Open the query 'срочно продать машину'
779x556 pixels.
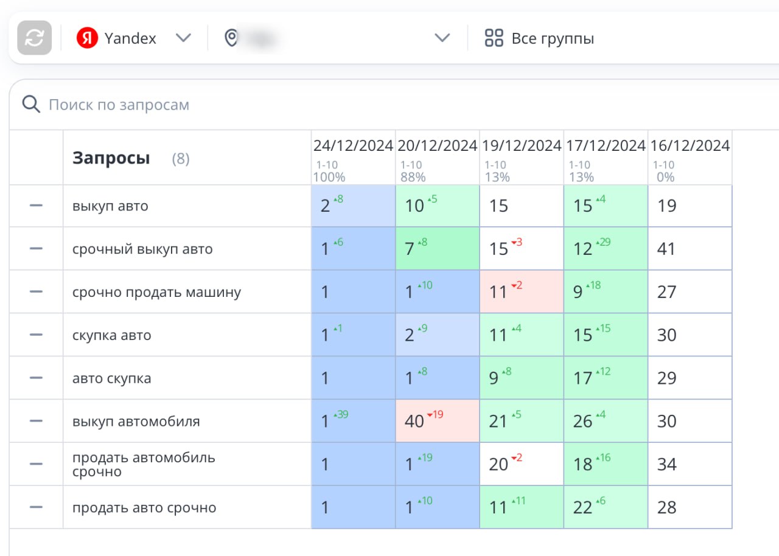(156, 292)
